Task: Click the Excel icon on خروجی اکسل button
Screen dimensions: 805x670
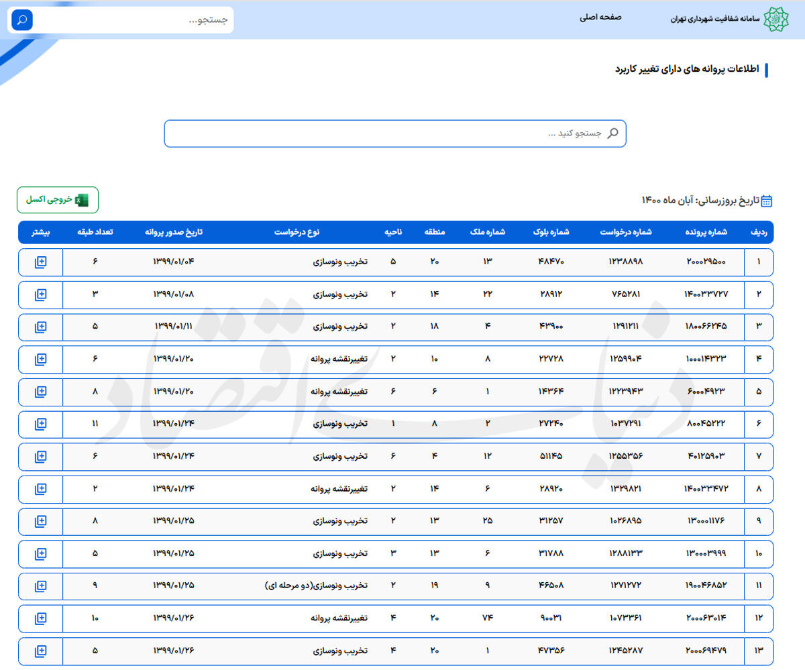Action: click(x=82, y=200)
